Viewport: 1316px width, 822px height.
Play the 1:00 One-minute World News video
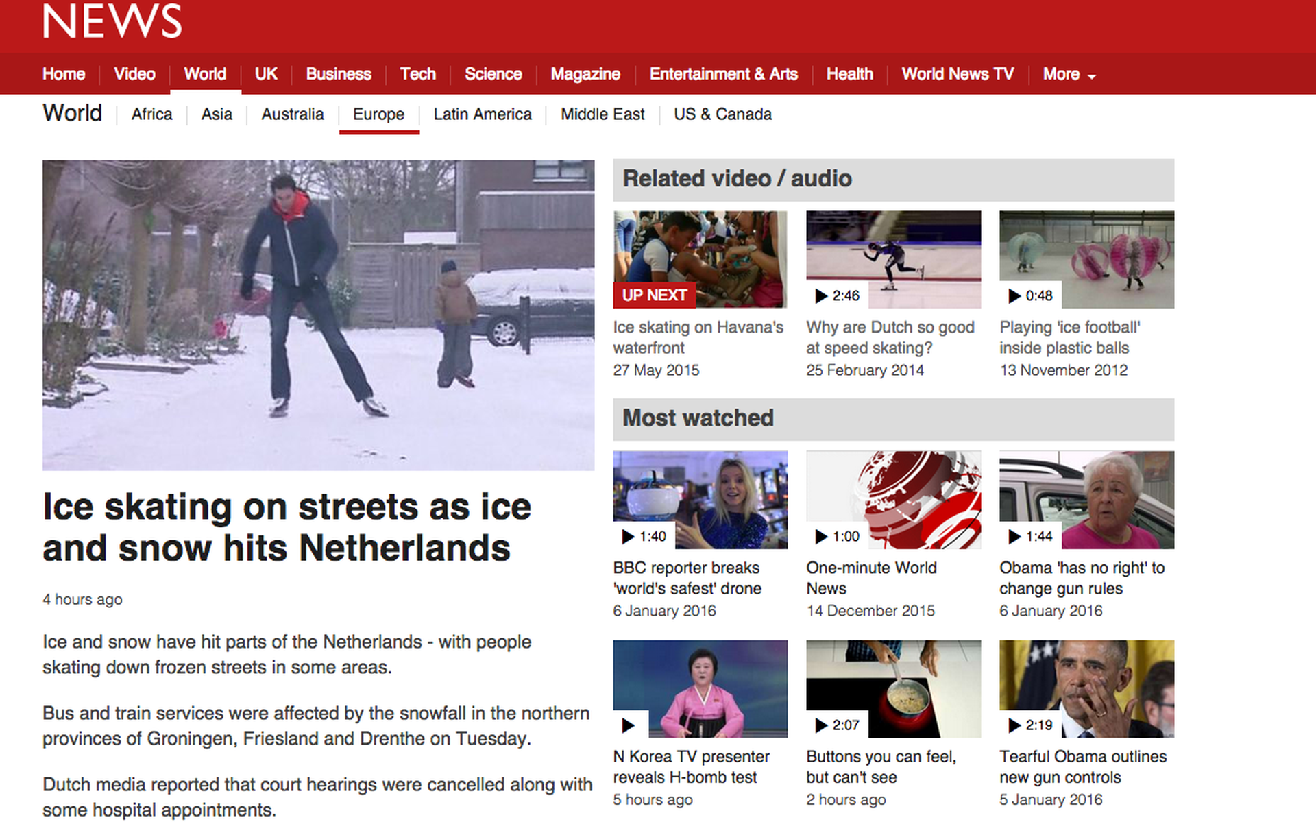[837, 536]
